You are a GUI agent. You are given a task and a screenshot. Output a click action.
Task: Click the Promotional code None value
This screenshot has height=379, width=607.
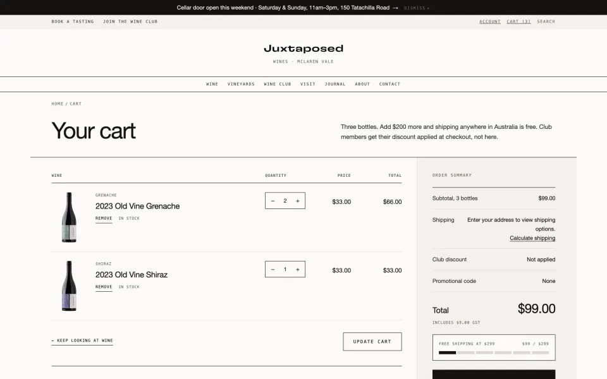coord(549,281)
